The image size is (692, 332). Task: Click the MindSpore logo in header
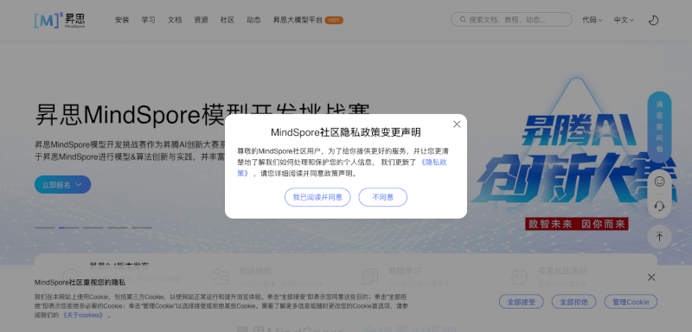tap(60, 20)
